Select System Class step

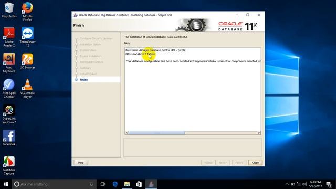(88, 50)
